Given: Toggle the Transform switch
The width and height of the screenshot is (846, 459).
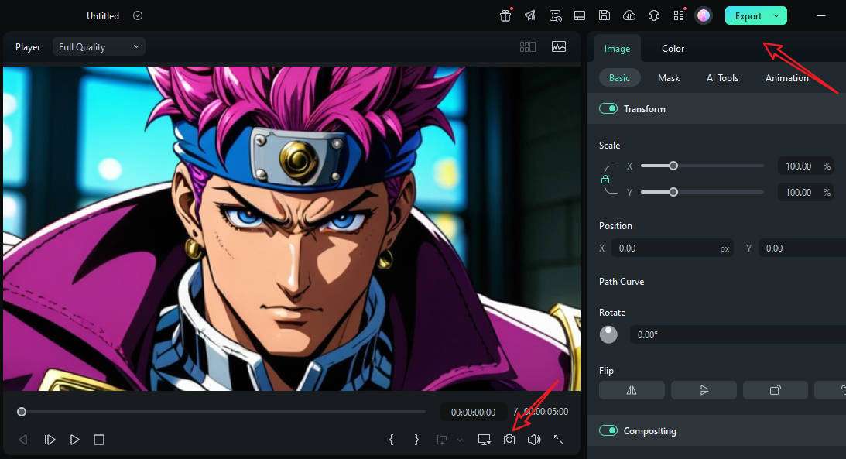Looking at the screenshot, I should [608, 108].
